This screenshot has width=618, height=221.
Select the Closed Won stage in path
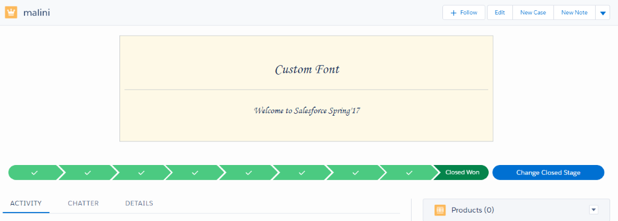tap(462, 173)
